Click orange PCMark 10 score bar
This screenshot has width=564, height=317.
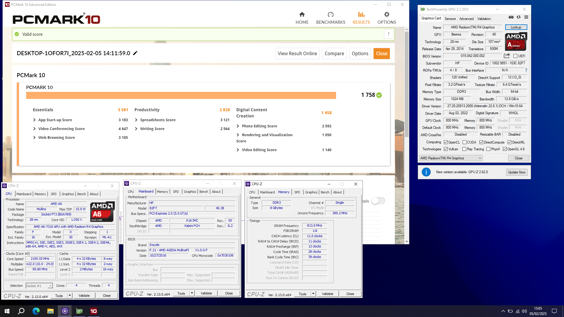(181, 95)
